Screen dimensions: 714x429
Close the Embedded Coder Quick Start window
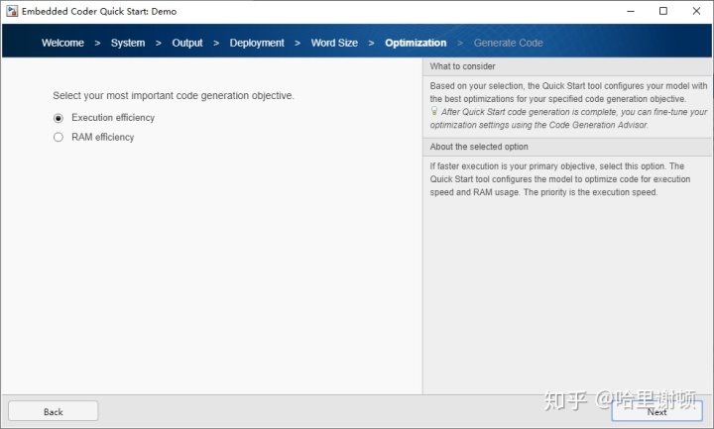[x=696, y=11]
